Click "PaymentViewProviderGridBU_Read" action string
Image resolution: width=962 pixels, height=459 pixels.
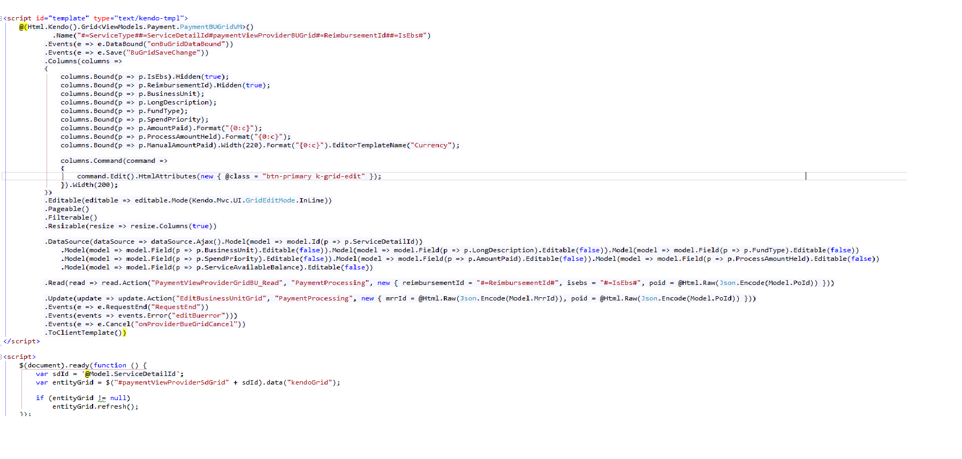click(x=217, y=283)
